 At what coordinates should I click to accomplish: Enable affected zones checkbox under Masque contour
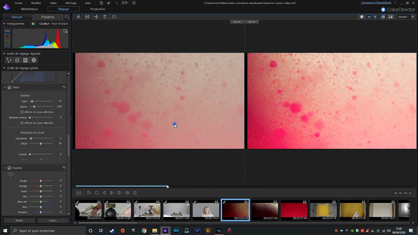pyautogui.click(x=22, y=123)
